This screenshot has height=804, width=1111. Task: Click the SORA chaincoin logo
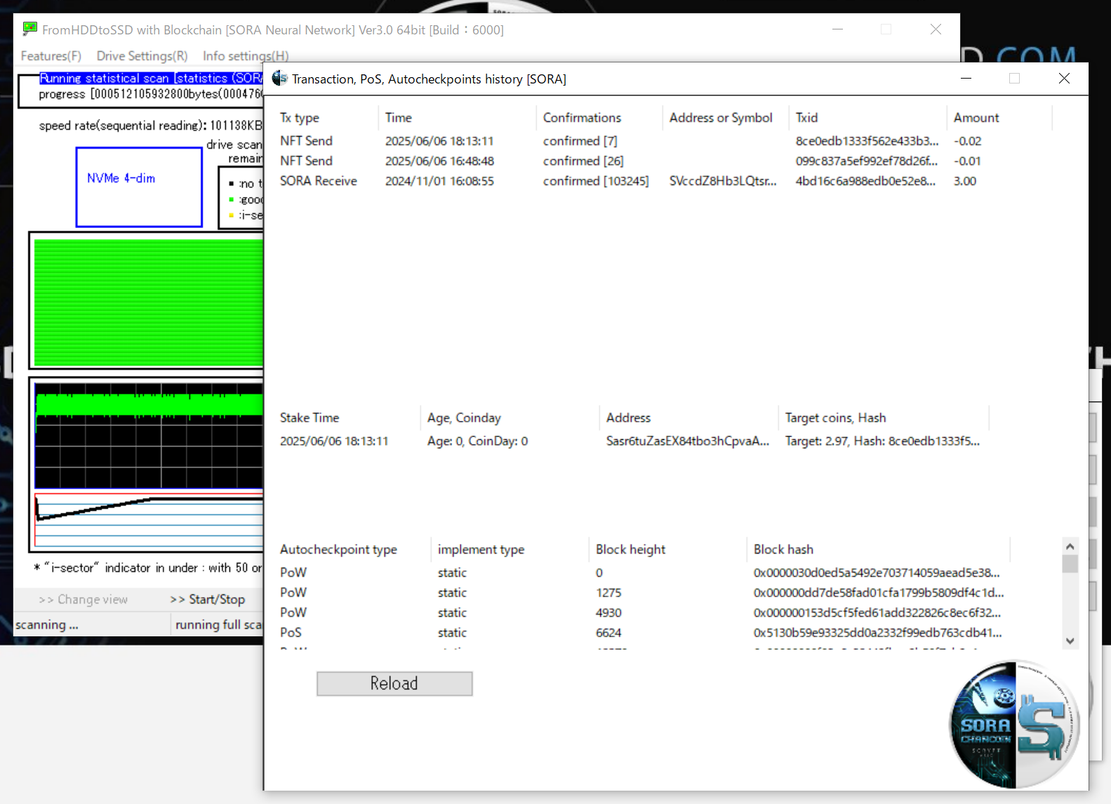1015,724
